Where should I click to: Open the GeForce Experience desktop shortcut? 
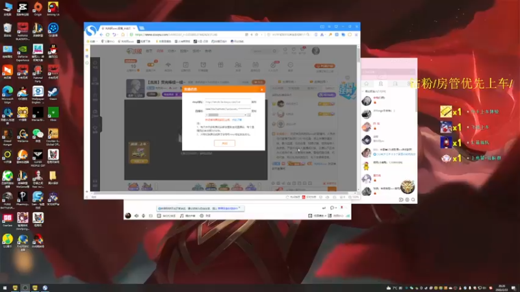pyautogui.click(x=23, y=53)
